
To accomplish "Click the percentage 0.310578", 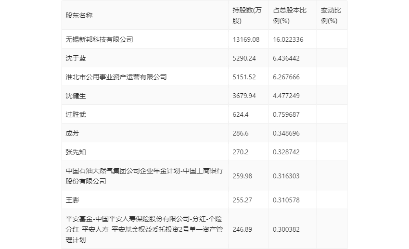I will click(286, 200).
